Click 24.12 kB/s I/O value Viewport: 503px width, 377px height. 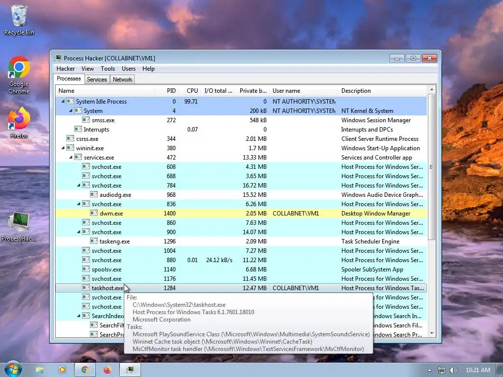coord(219,260)
